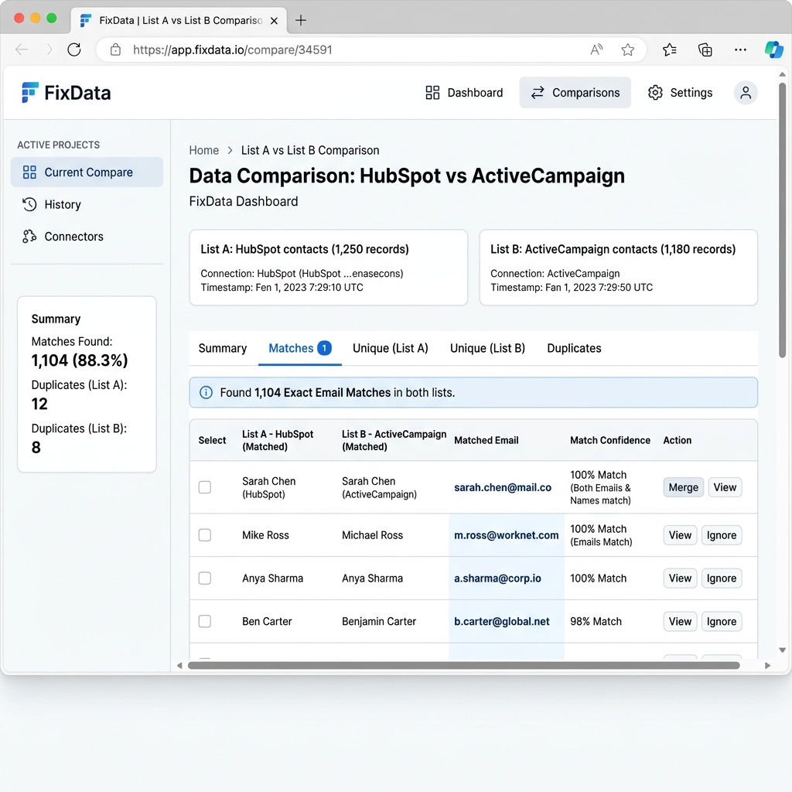792x792 pixels.
Task: Click the Matches Found 1,104 value
Action: click(80, 360)
